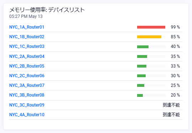Click the red 99 % memory bar
The width and height of the screenshot is (192, 133).
coord(151,27)
